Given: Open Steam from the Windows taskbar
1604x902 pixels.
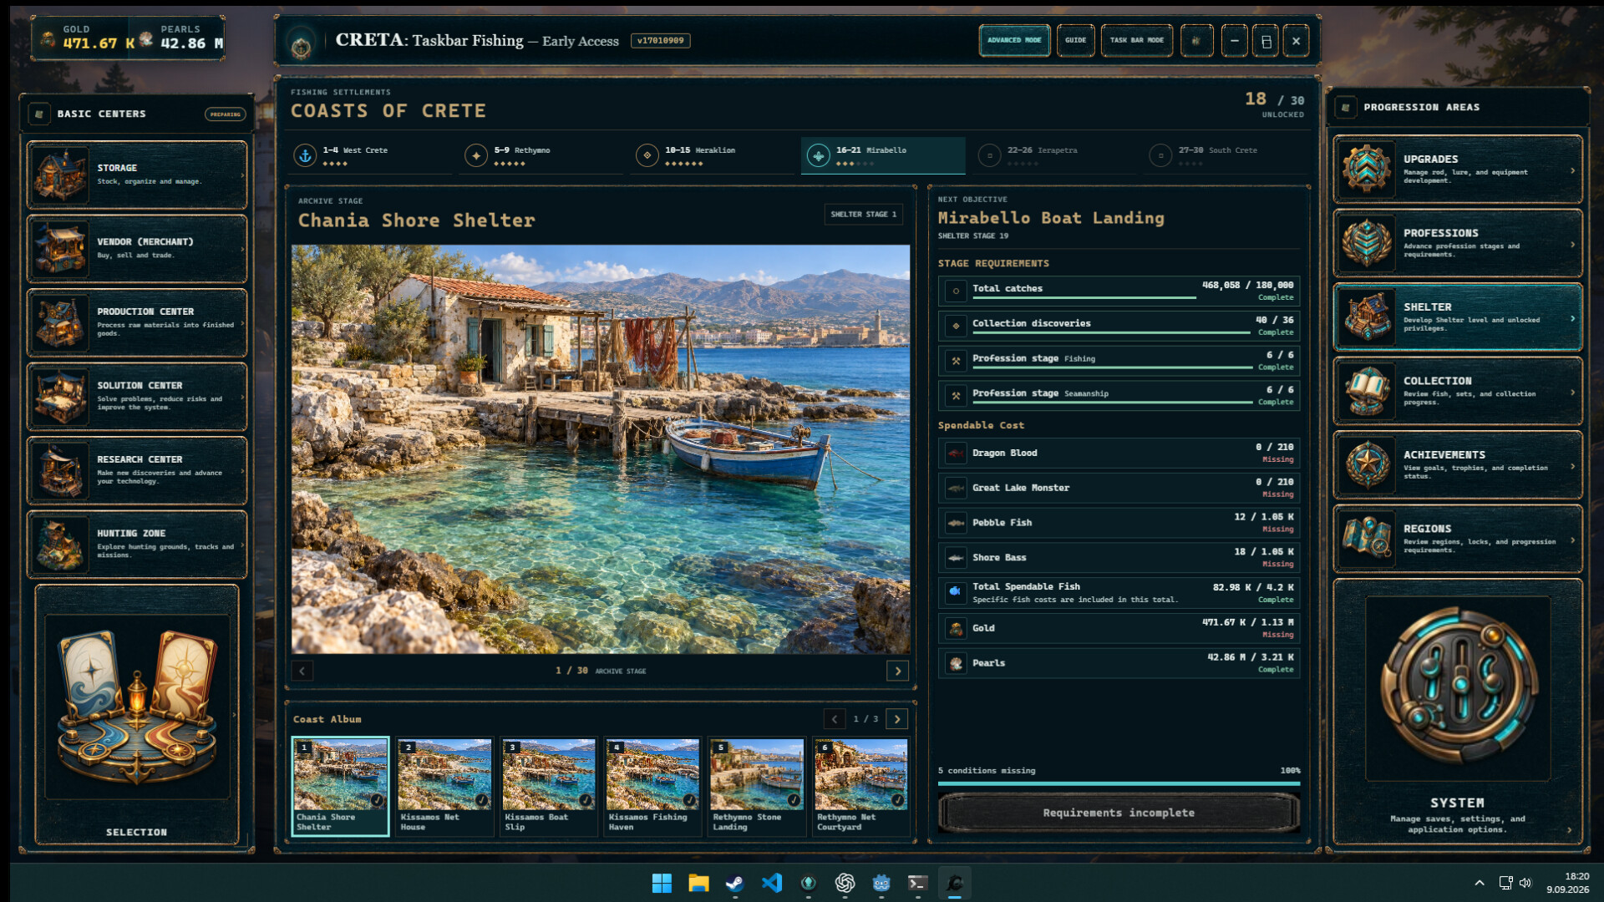Looking at the screenshot, I should click(x=734, y=883).
